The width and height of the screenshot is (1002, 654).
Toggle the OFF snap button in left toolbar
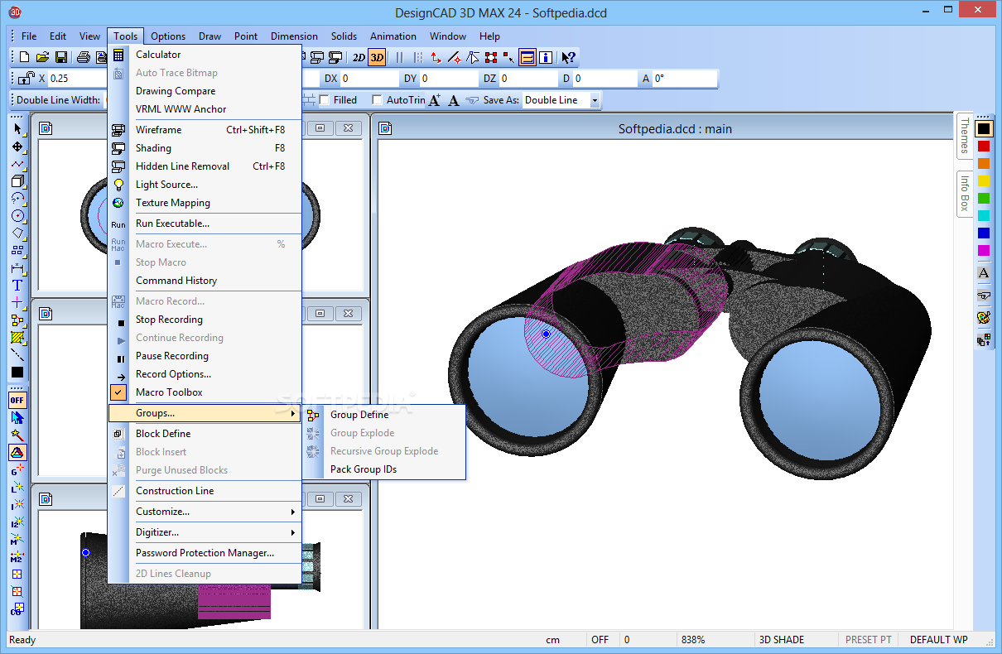coord(17,400)
